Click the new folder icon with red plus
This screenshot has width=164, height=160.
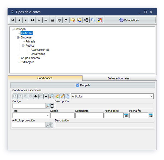pos(72,20)
